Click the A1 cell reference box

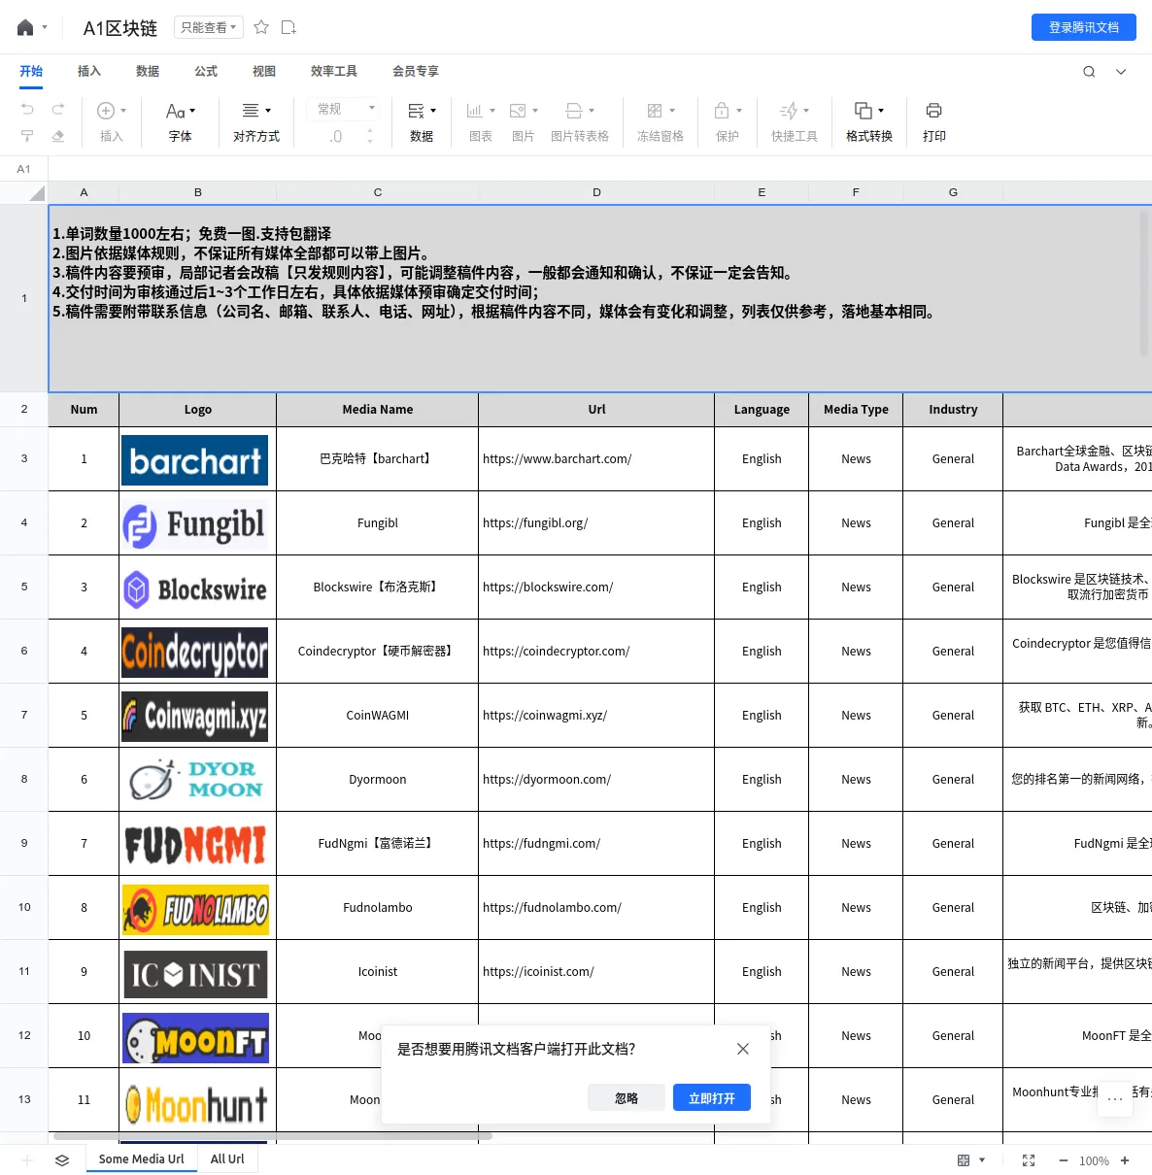pos(24,169)
